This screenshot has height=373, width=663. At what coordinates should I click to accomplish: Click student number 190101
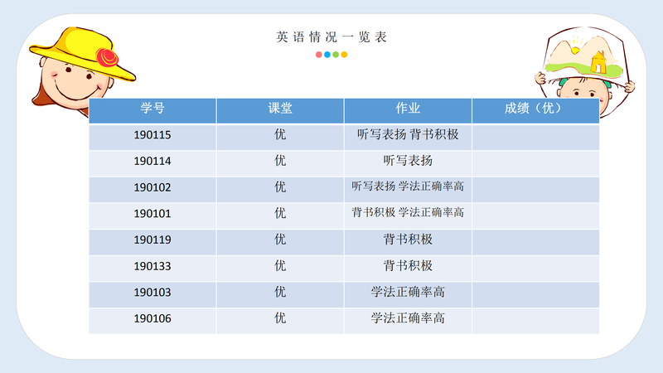point(152,214)
